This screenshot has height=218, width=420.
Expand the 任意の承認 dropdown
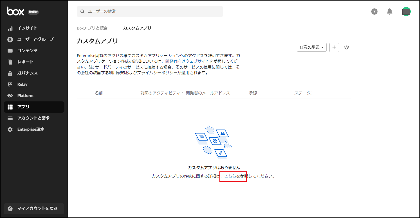click(x=311, y=47)
